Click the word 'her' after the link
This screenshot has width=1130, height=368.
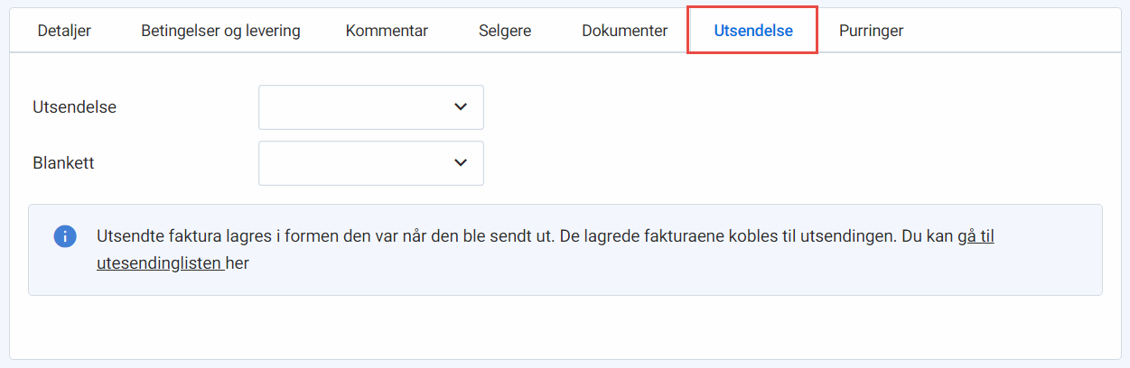[x=238, y=263]
